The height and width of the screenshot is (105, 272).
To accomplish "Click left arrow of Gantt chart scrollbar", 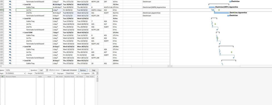I will pyautogui.click(x=172, y=66).
